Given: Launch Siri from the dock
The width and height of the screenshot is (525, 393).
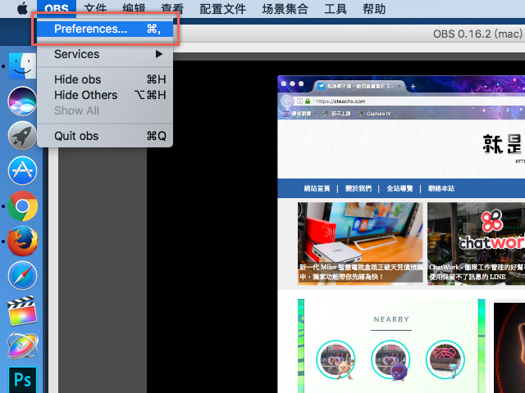Looking at the screenshot, I should (x=22, y=101).
